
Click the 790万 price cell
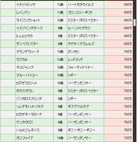[x=118, y=52]
